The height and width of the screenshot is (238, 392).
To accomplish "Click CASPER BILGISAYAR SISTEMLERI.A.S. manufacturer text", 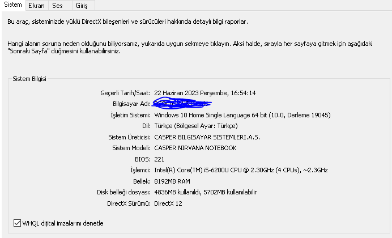I will coord(207,137).
